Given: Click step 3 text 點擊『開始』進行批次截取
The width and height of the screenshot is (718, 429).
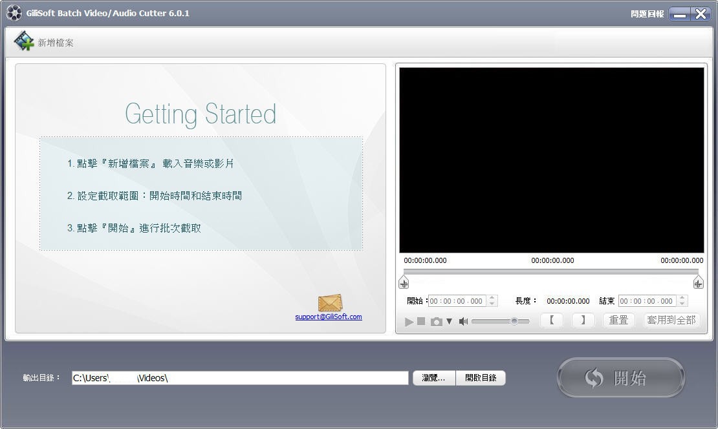Looking at the screenshot, I should tap(134, 228).
